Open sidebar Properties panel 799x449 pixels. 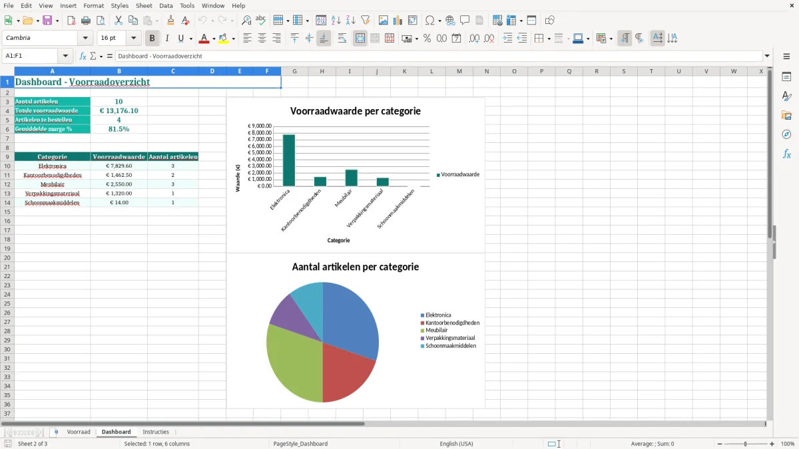786,77
